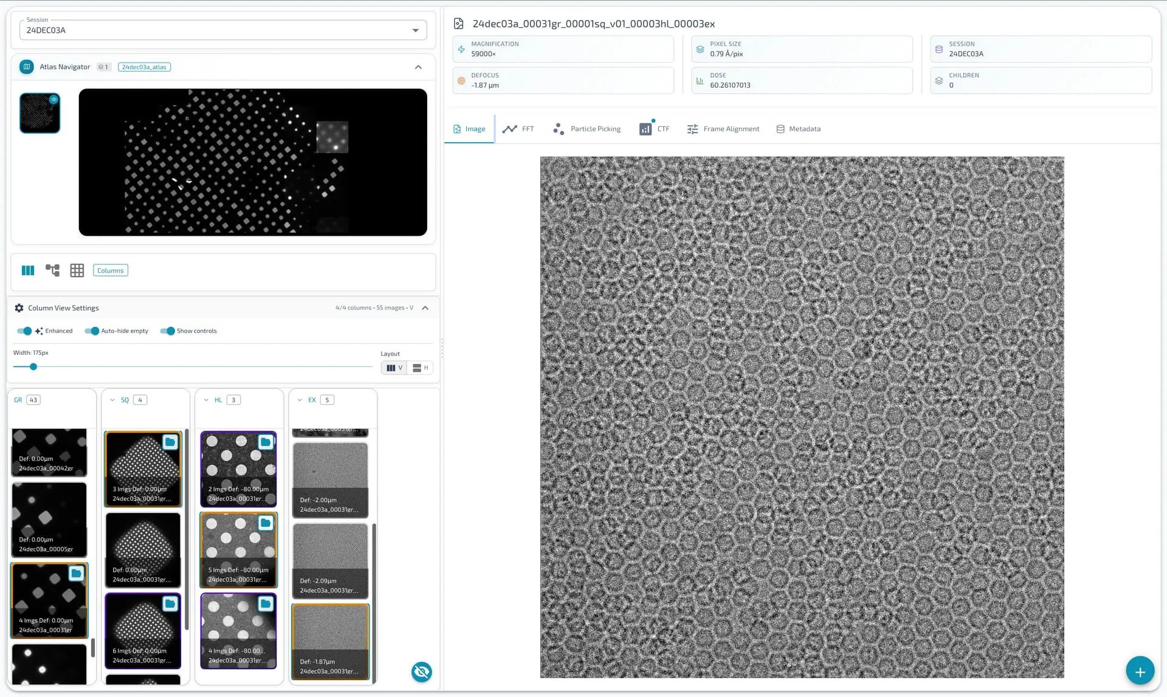Select the 24dec03a_00042gr grid thumbnail
Screen dimensions: 1167x697
coord(49,452)
